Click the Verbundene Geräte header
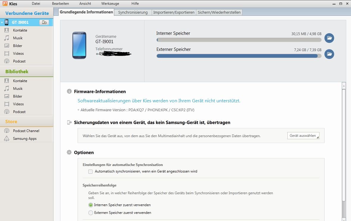Image resolution: width=351 pixels, height=221 pixels. click(27, 13)
